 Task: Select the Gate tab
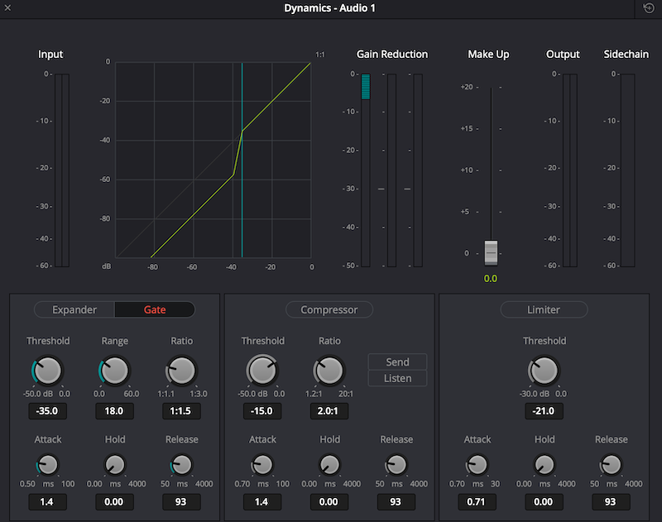[x=156, y=309]
